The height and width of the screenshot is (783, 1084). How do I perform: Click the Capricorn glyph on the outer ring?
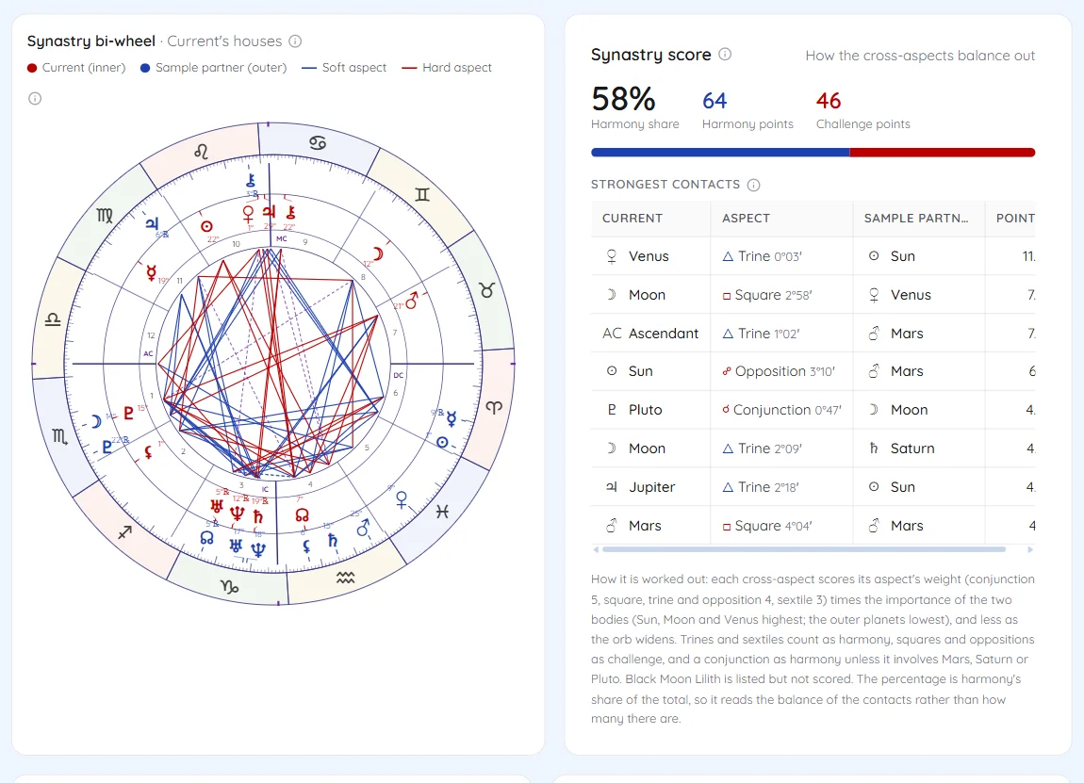coord(229,587)
